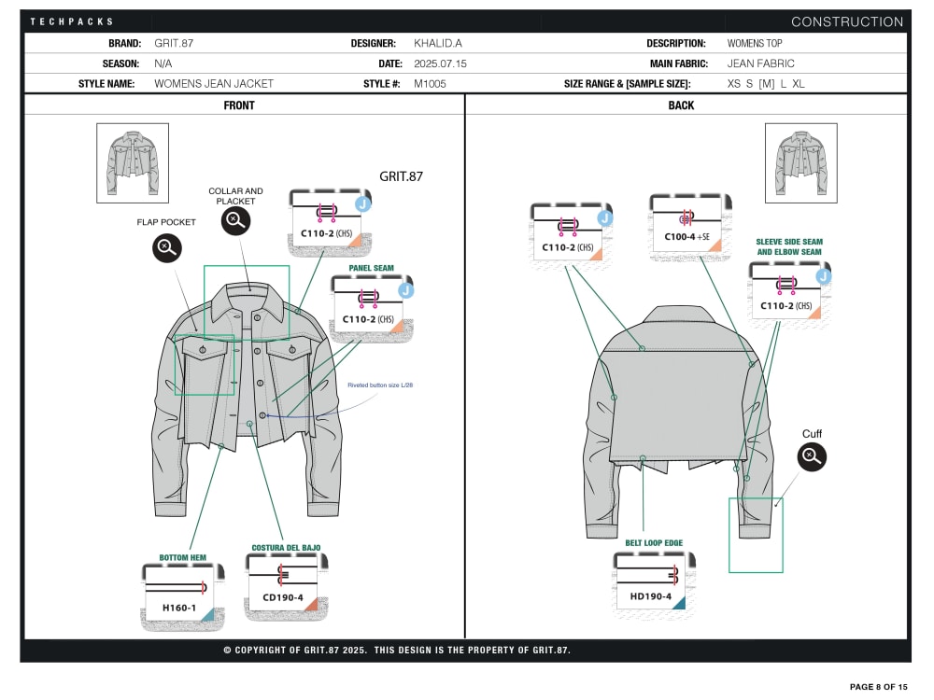
Task: Click the style name 'WOMENS JEAN JACKET'
Action: 214,84
